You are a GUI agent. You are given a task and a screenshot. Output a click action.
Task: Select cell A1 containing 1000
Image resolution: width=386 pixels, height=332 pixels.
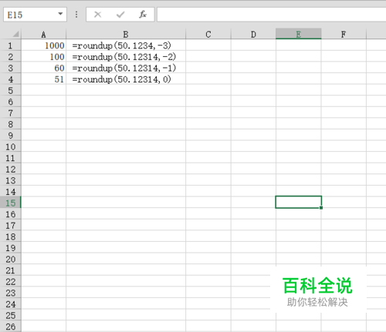click(43, 45)
